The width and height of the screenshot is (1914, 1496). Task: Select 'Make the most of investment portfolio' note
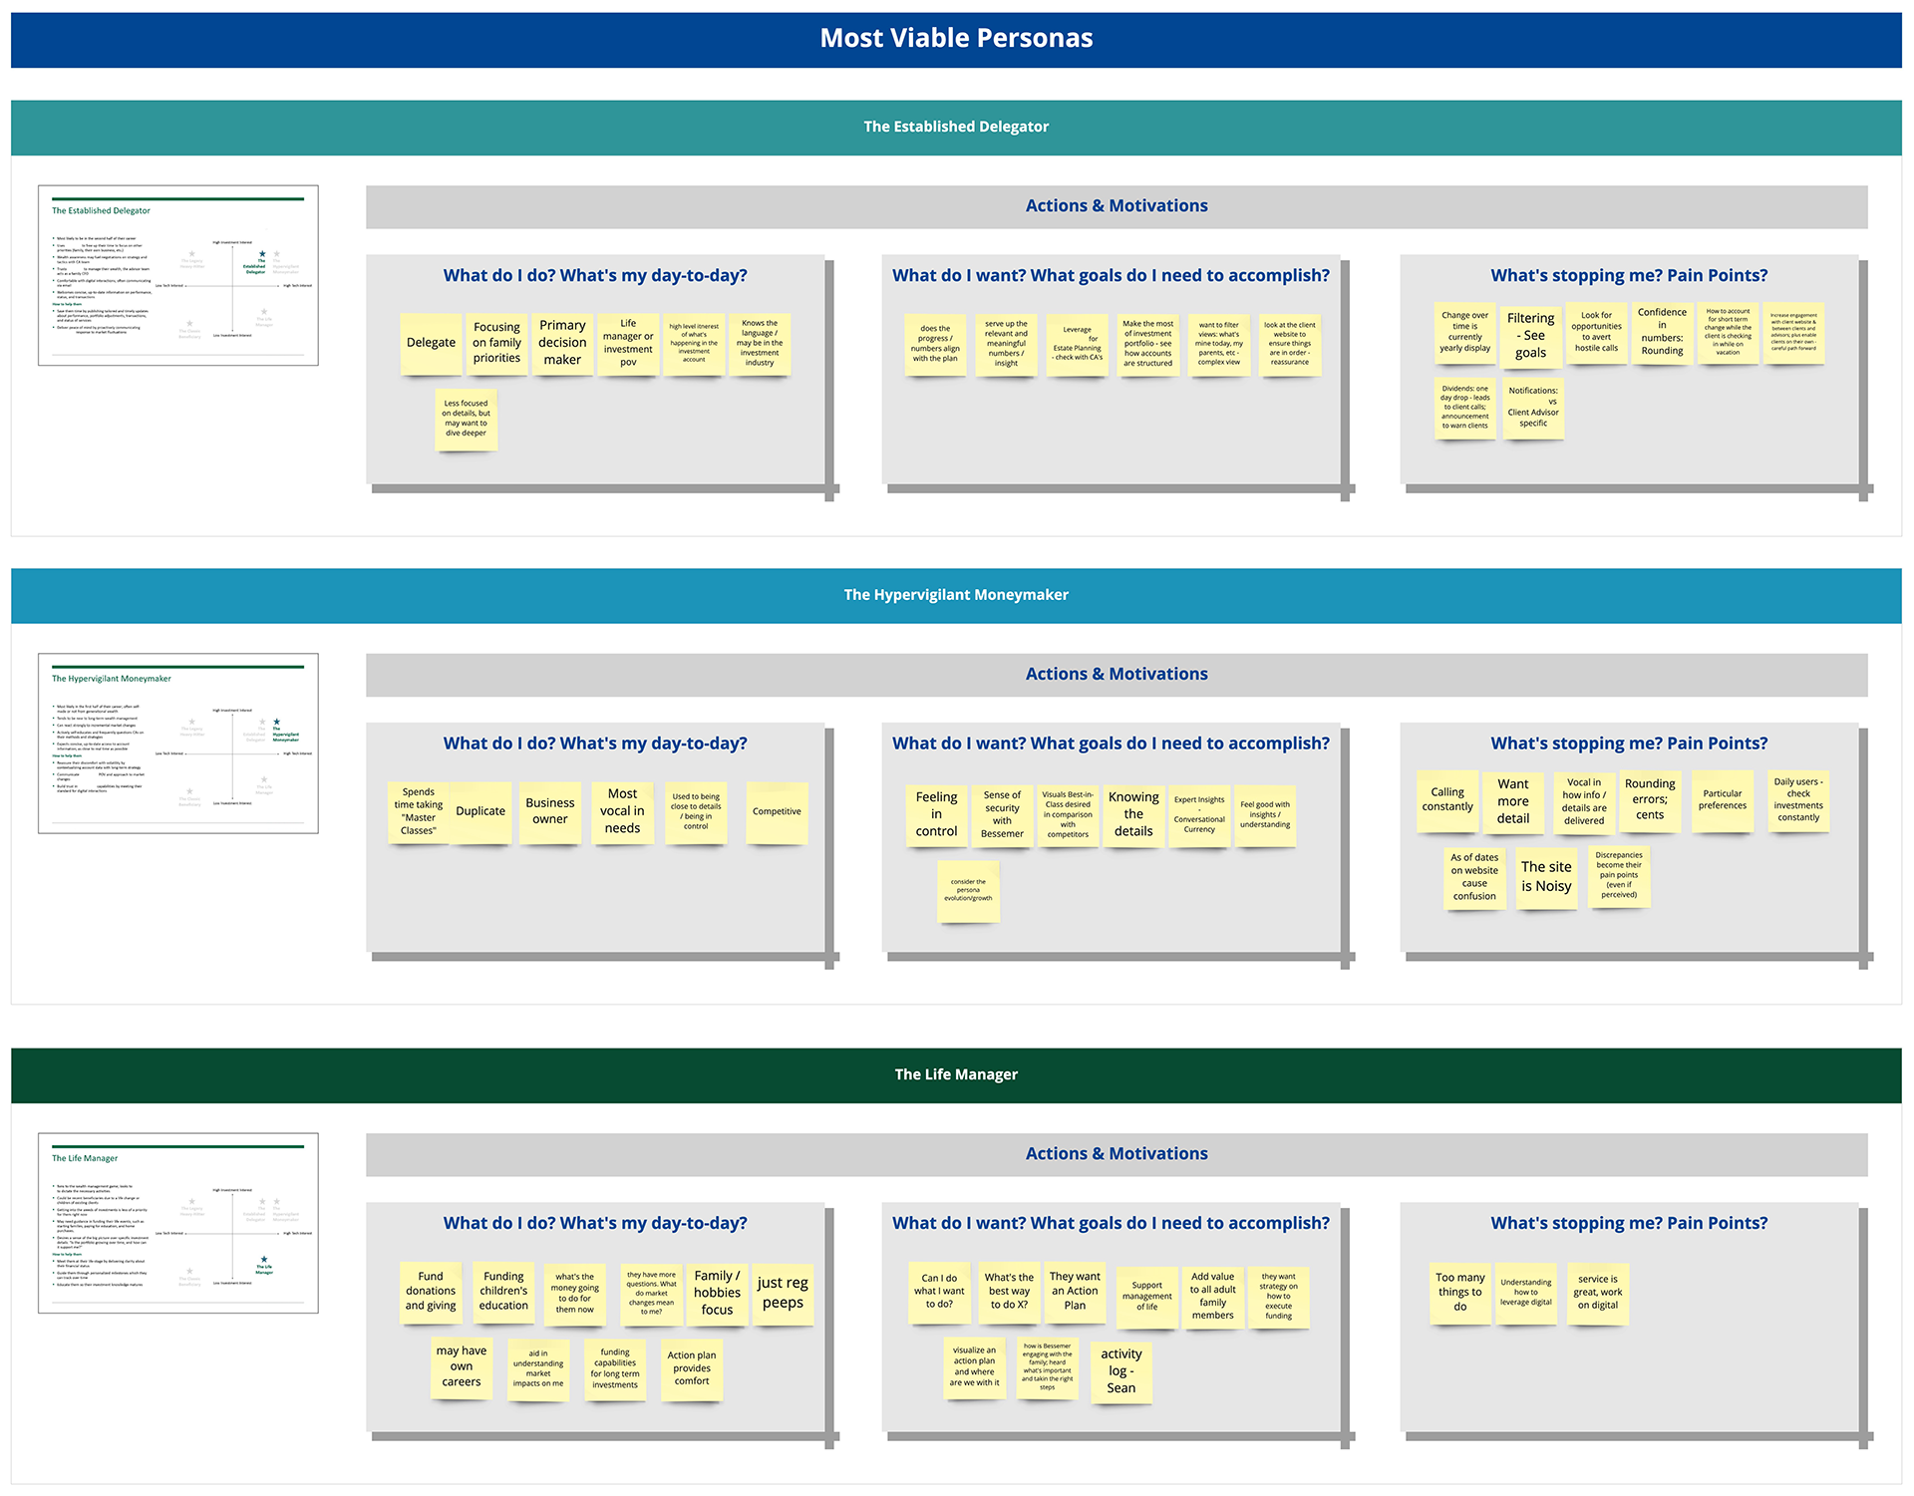point(1147,344)
